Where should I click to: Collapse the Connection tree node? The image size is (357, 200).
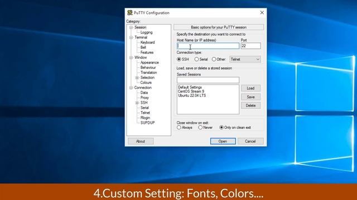[131, 88]
